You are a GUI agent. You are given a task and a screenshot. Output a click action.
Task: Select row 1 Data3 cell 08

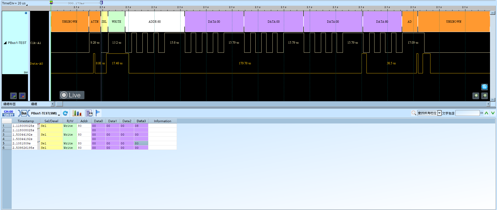(x=141, y=126)
